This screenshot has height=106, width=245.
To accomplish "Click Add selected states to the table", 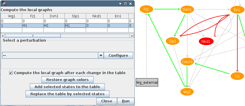I will (x=67, y=87).
